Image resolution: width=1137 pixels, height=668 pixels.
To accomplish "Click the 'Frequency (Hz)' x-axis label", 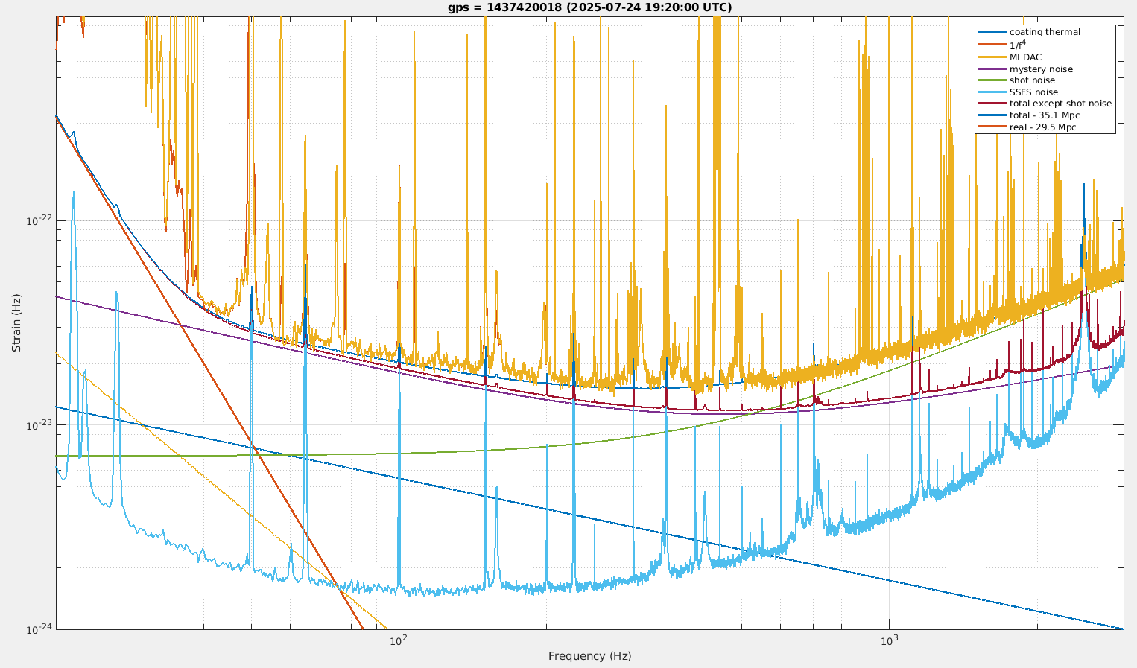I will click(x=589, y=656).
